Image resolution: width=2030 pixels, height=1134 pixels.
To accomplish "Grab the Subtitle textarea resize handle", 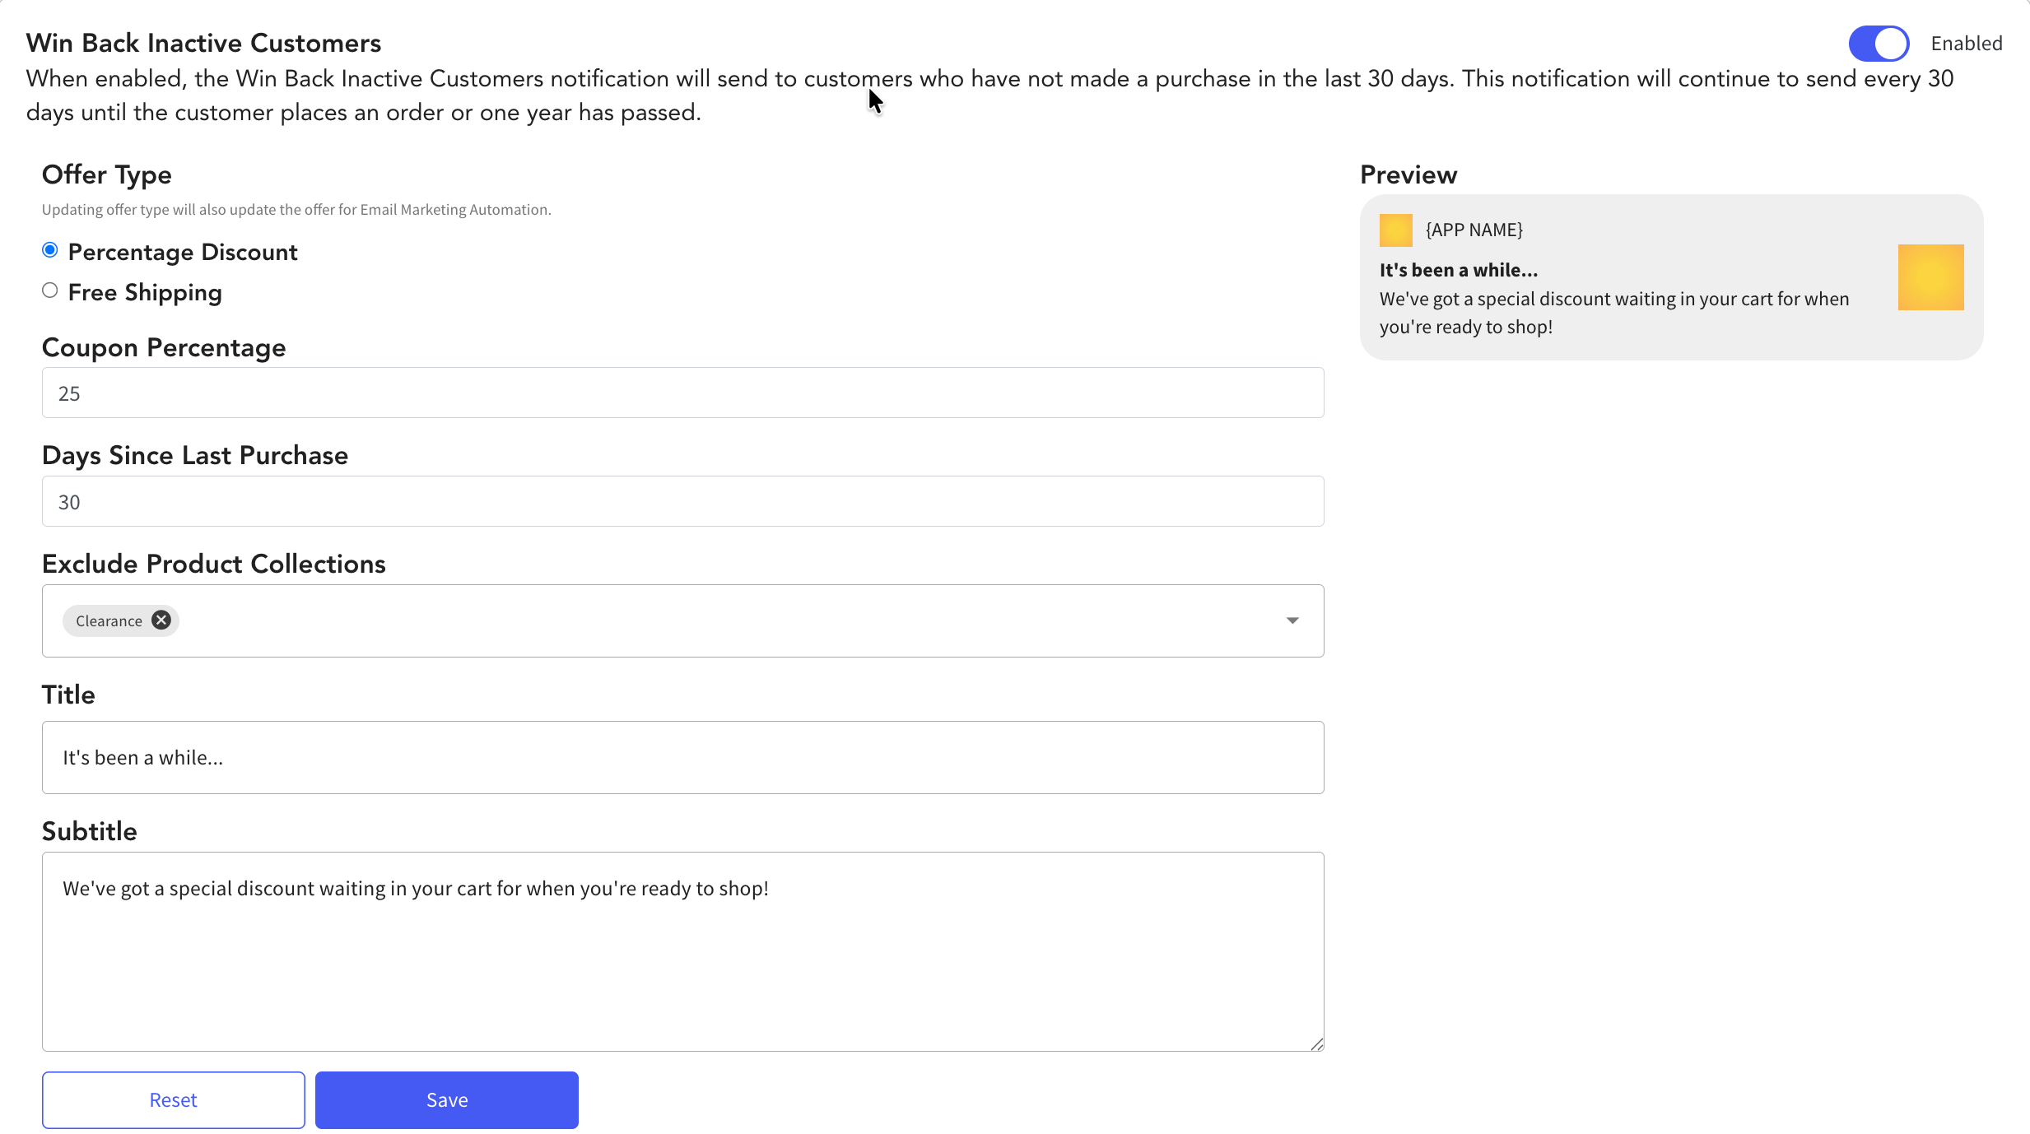I will tap(1316, 1043).
